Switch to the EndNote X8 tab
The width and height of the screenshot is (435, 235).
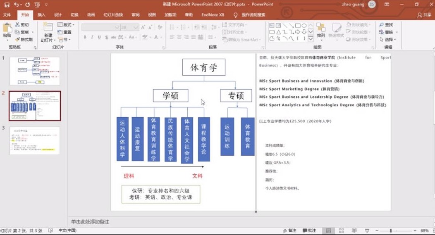click(213, 15)
